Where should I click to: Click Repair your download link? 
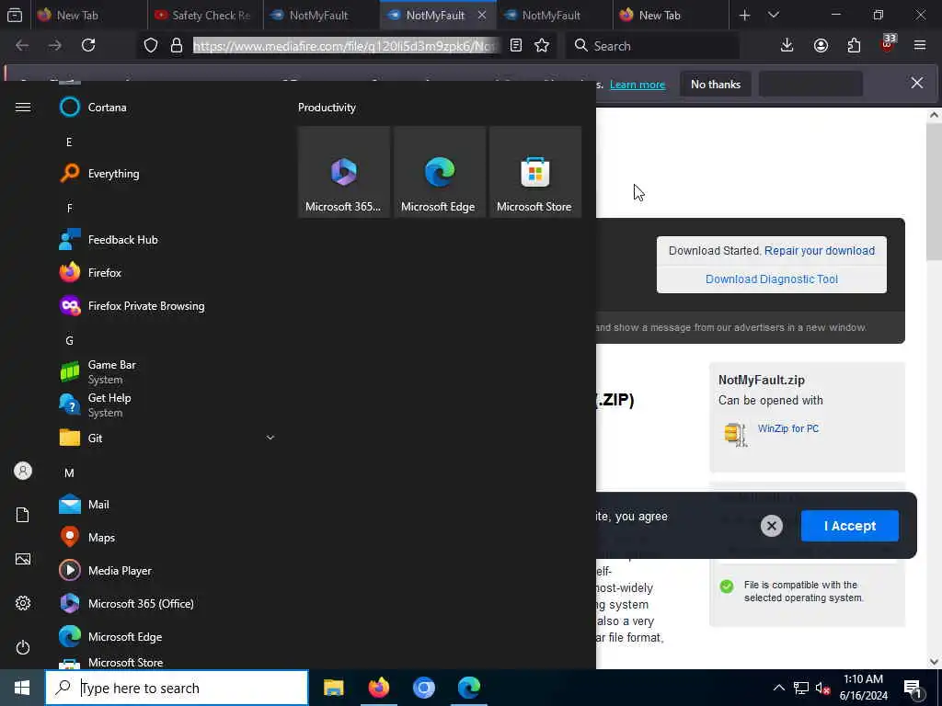tap(820, 251)
